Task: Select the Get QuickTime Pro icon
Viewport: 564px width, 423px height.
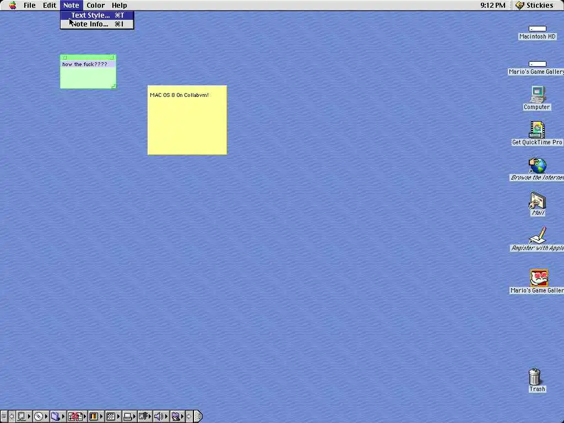Action: [537, 130]
